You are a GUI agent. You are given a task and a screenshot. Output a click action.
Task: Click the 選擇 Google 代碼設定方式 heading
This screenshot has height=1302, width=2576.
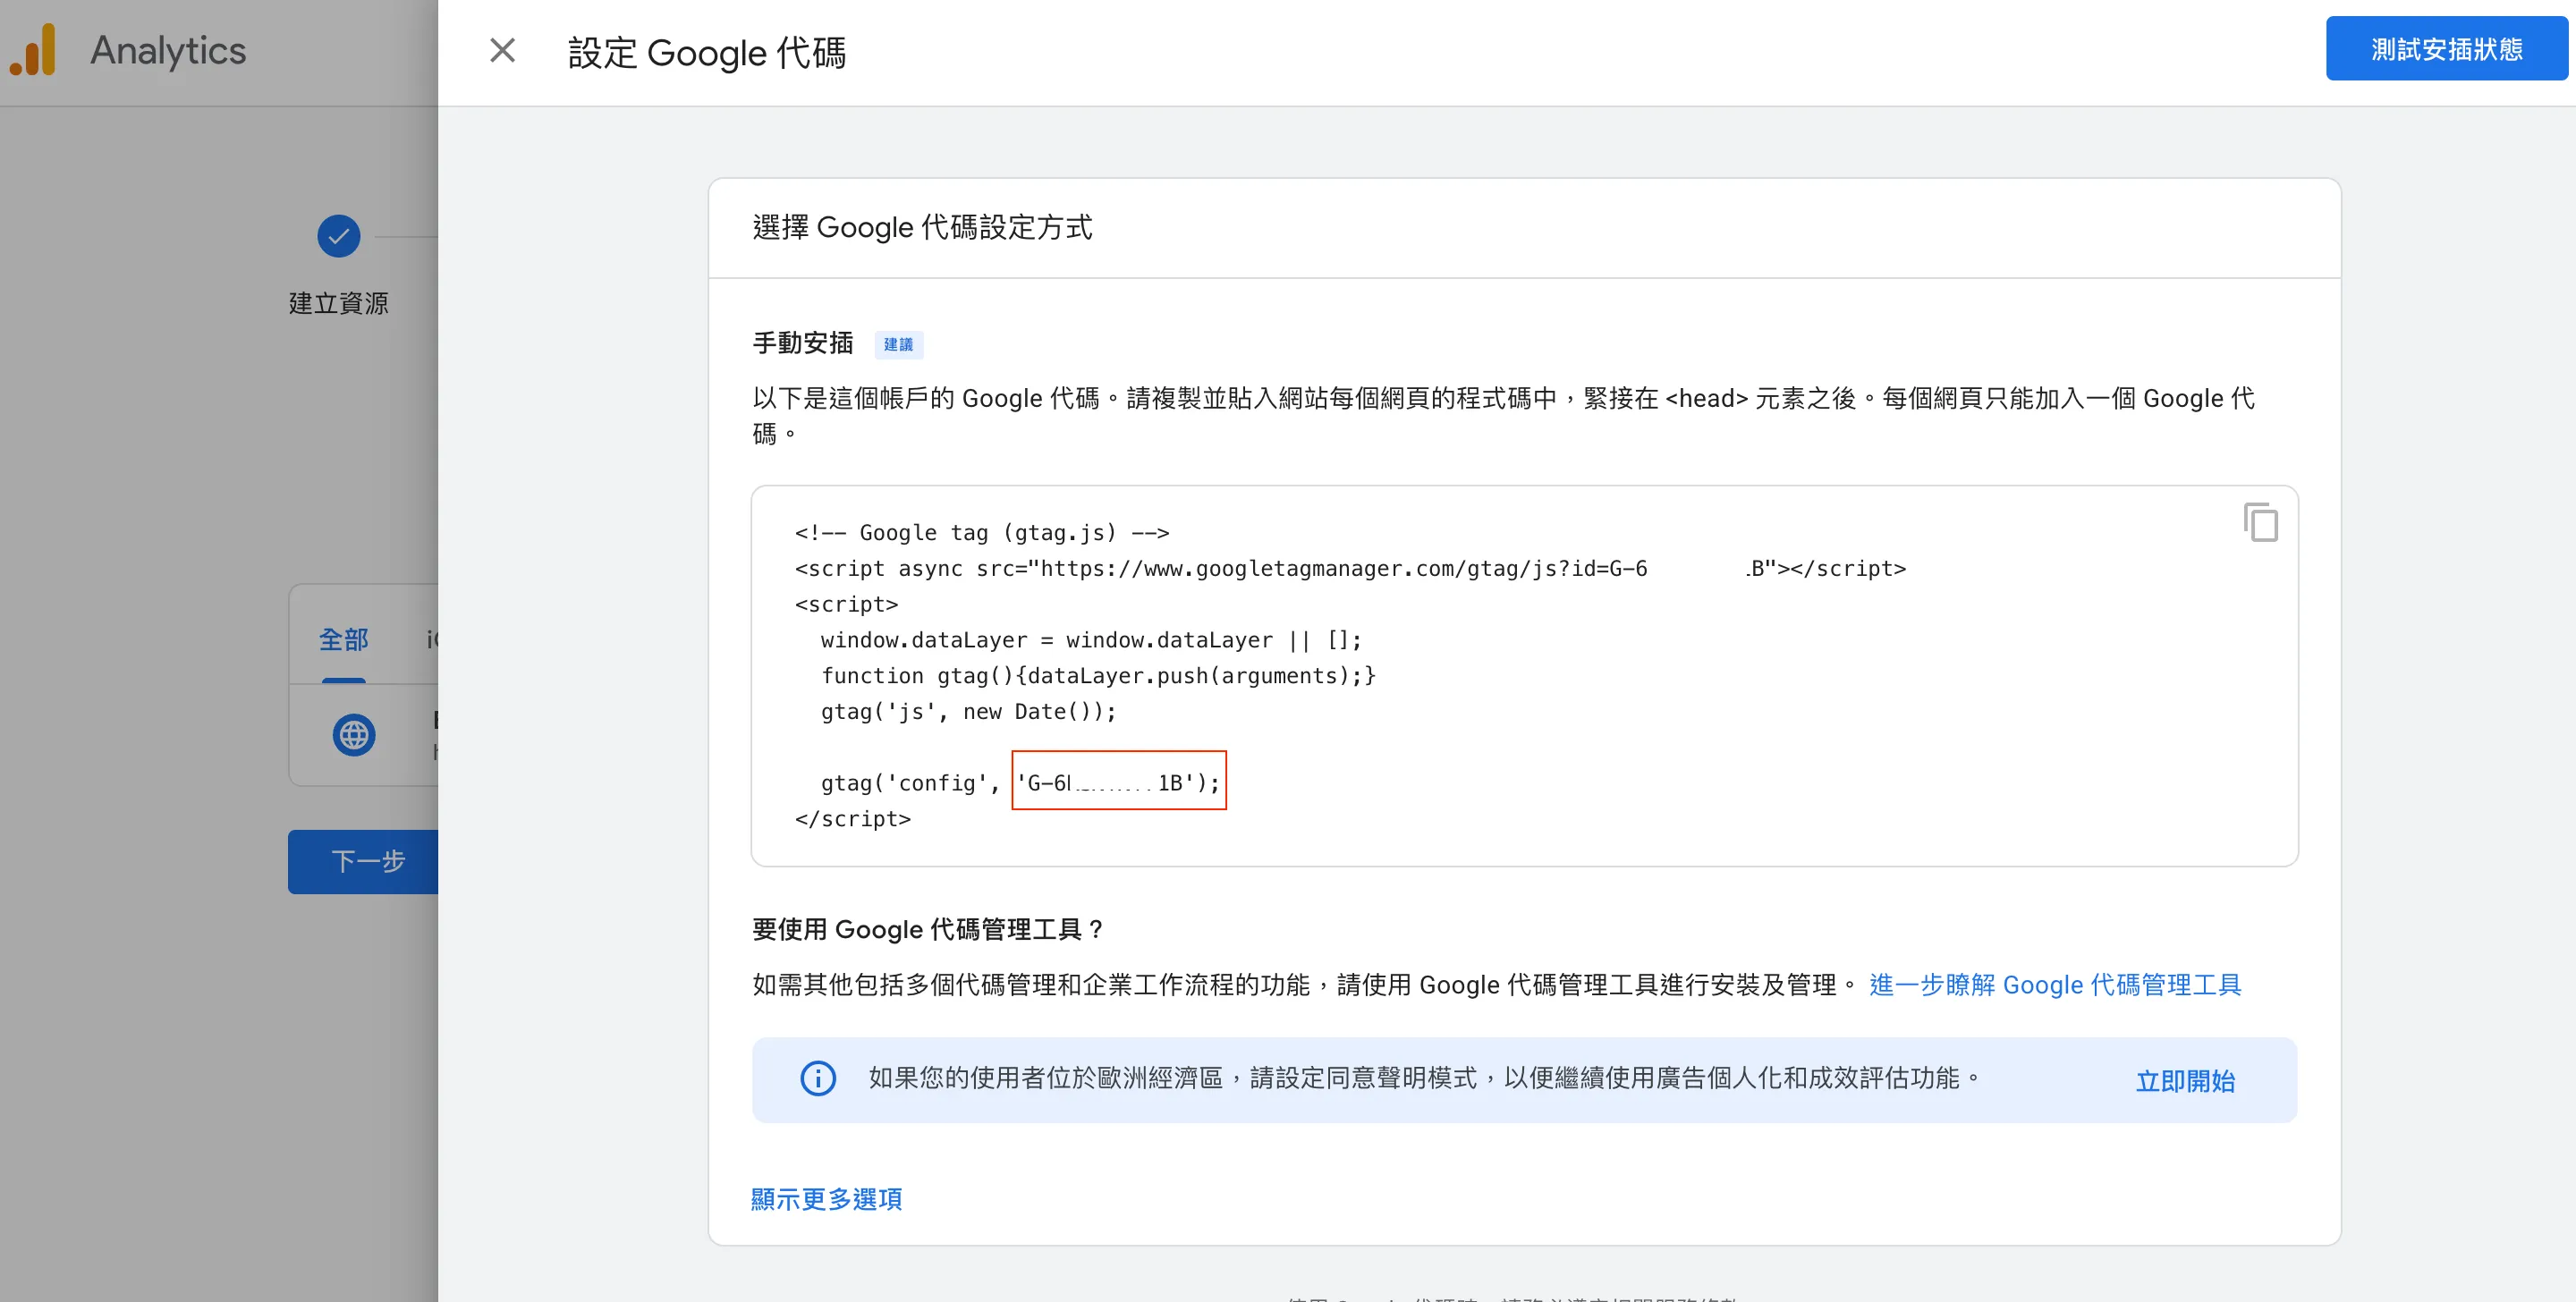click(x=921, y=227)
